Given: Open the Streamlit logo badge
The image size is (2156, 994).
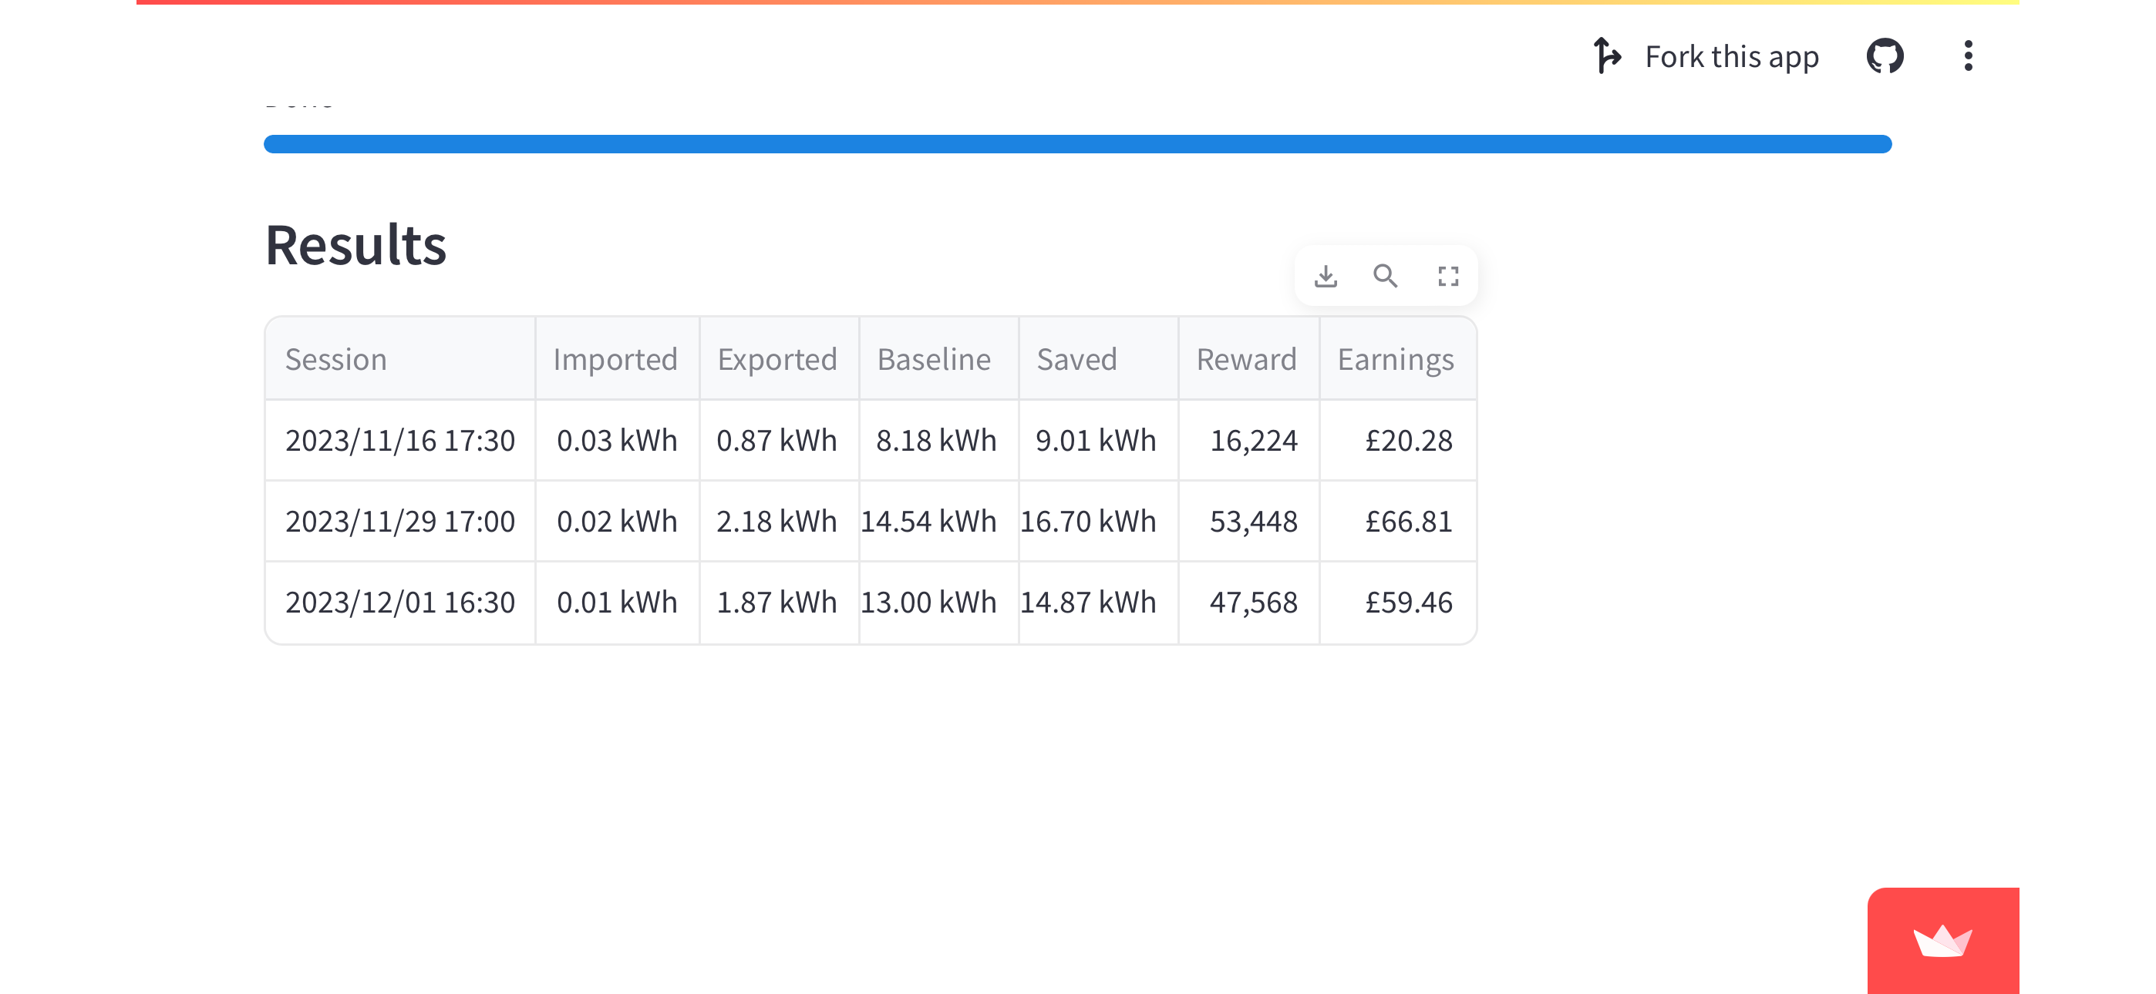Looking at the screenshot, I should pyautogui.click(x=1942, y=942).
